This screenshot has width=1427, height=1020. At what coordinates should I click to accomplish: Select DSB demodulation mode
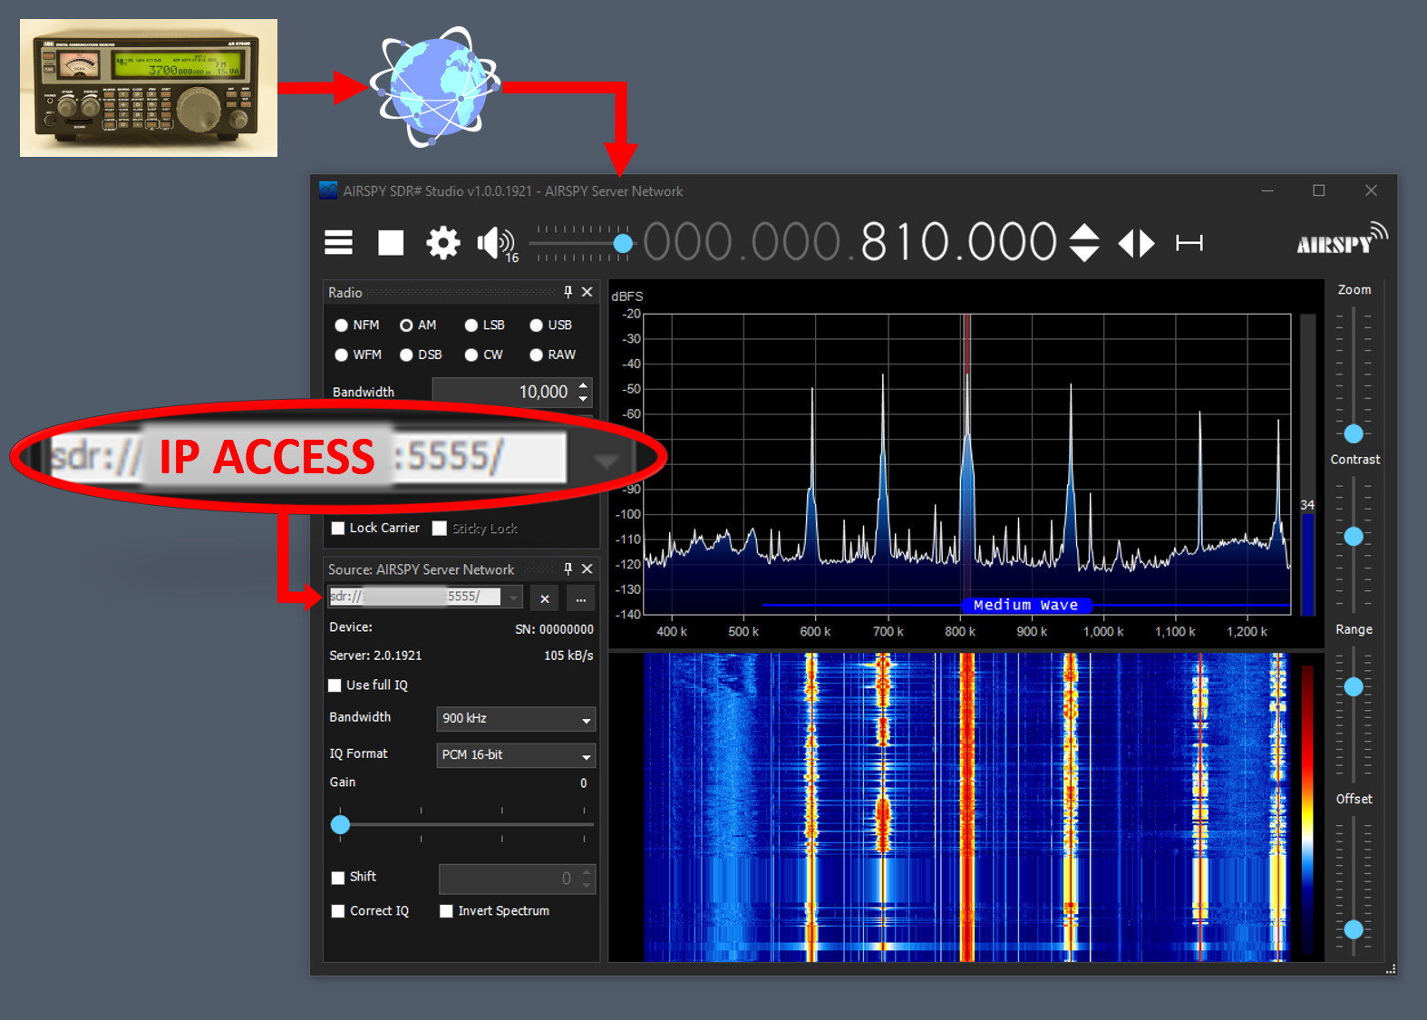click(x=406, y=355)
